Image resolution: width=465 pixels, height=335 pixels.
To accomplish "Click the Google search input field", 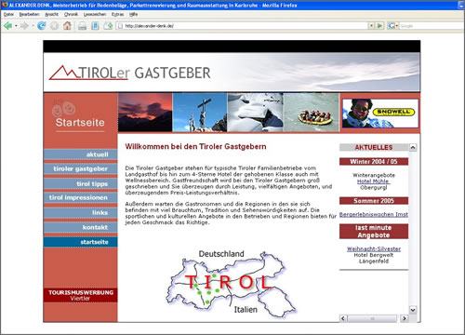I will (x=432, y=26).
